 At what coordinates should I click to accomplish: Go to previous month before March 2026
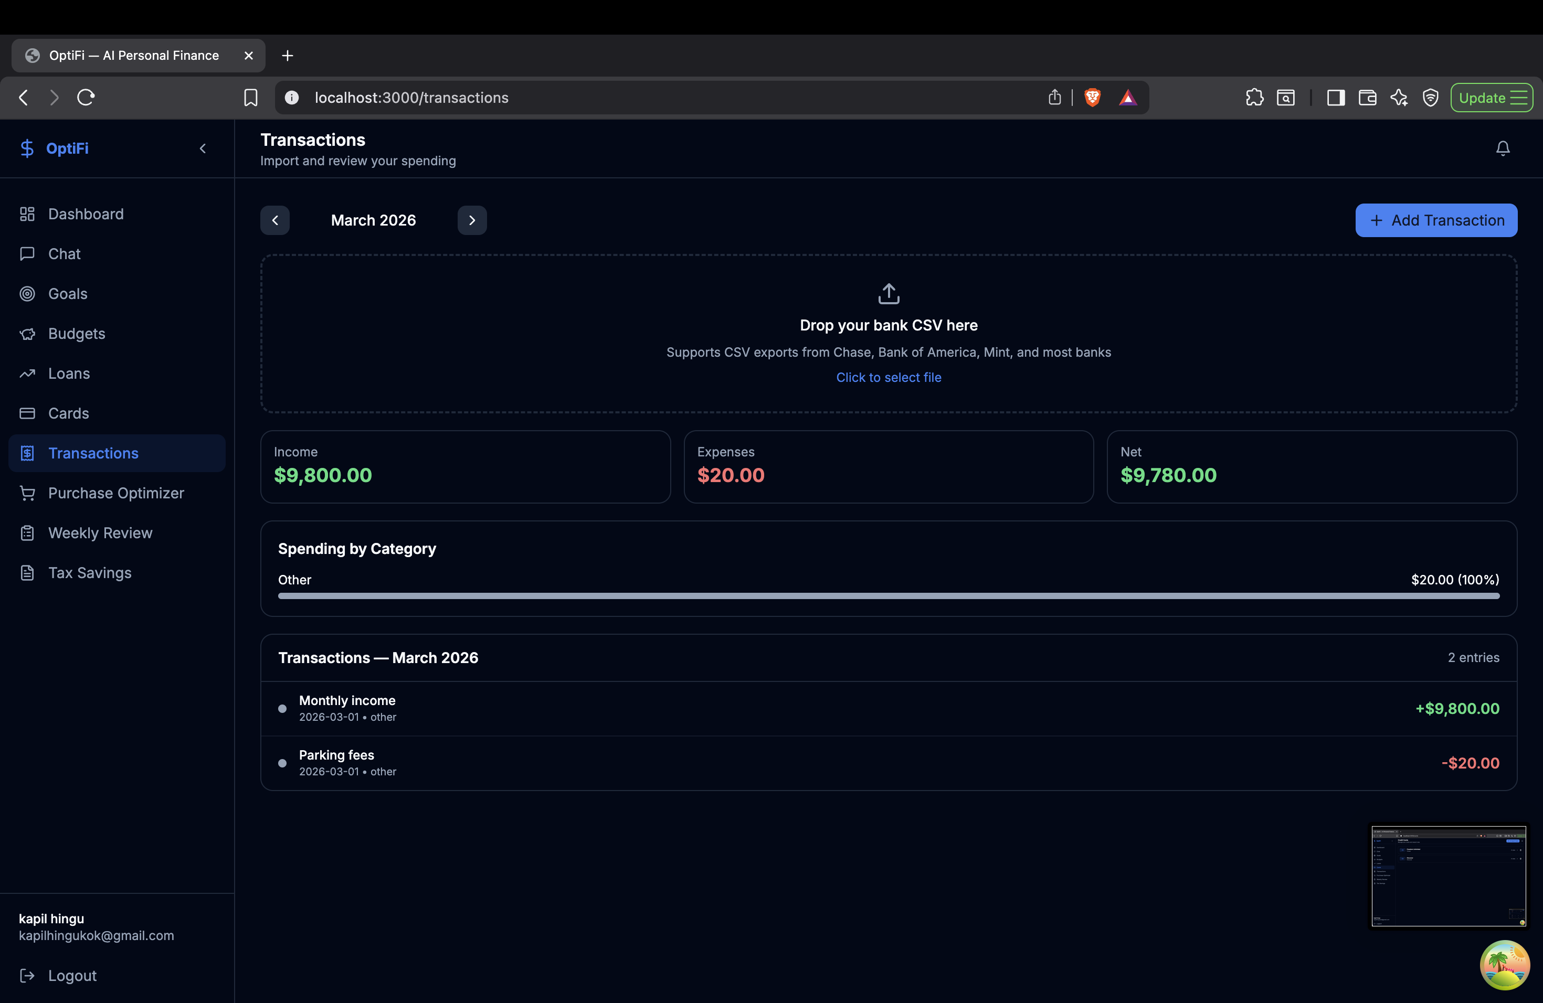point(275,220)
